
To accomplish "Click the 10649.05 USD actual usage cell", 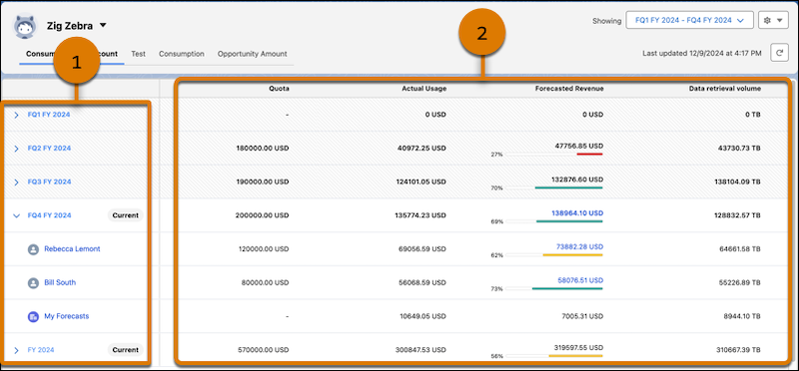I will (x=422, y=316).
